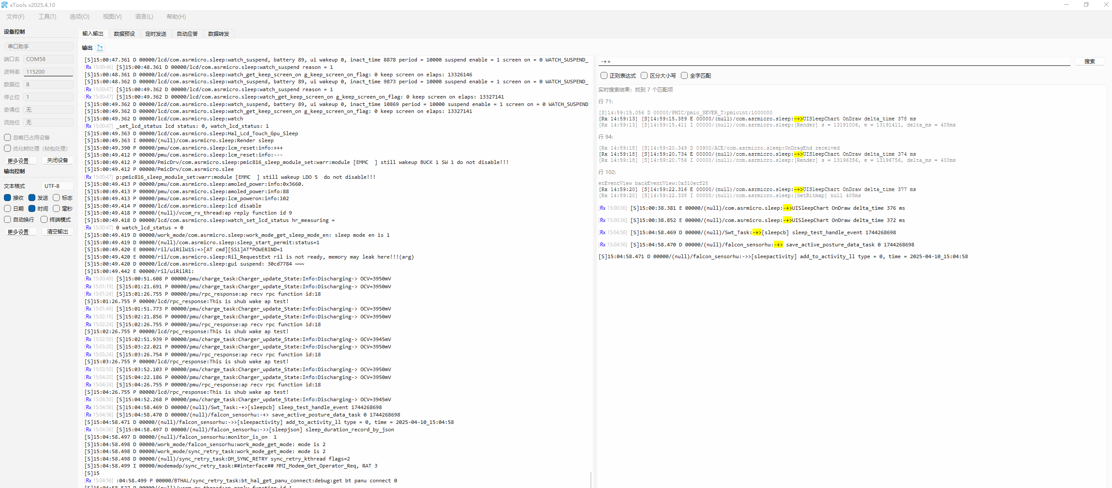This screenshot has height=488, width=1112.
Task: Click the 清空输出 clear output button
Action: [x=58, y=232]
